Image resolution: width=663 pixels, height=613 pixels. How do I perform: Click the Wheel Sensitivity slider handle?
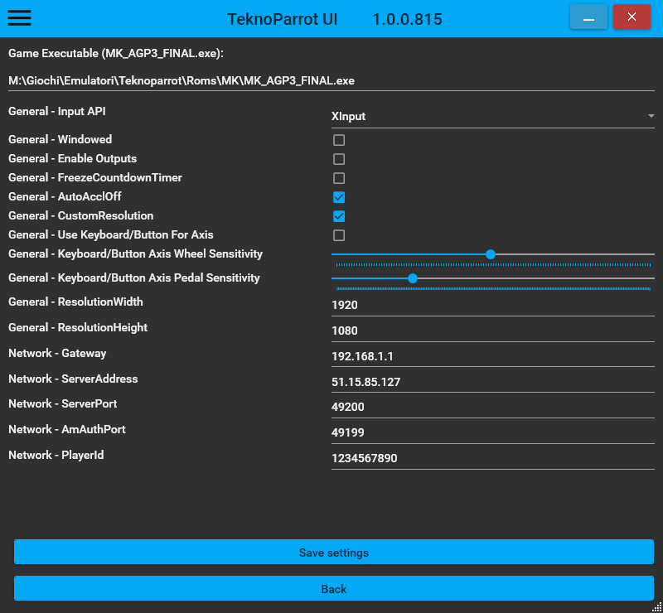[x=491, y=254]
